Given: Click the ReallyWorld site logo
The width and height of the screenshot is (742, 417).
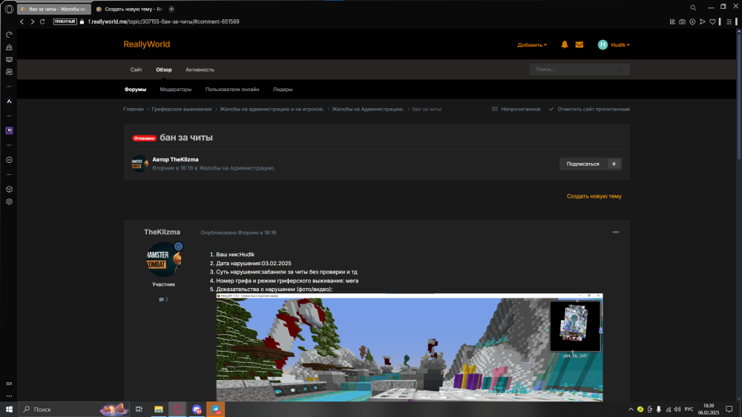Looking at the screenshot, I should (x=147, y=44).
